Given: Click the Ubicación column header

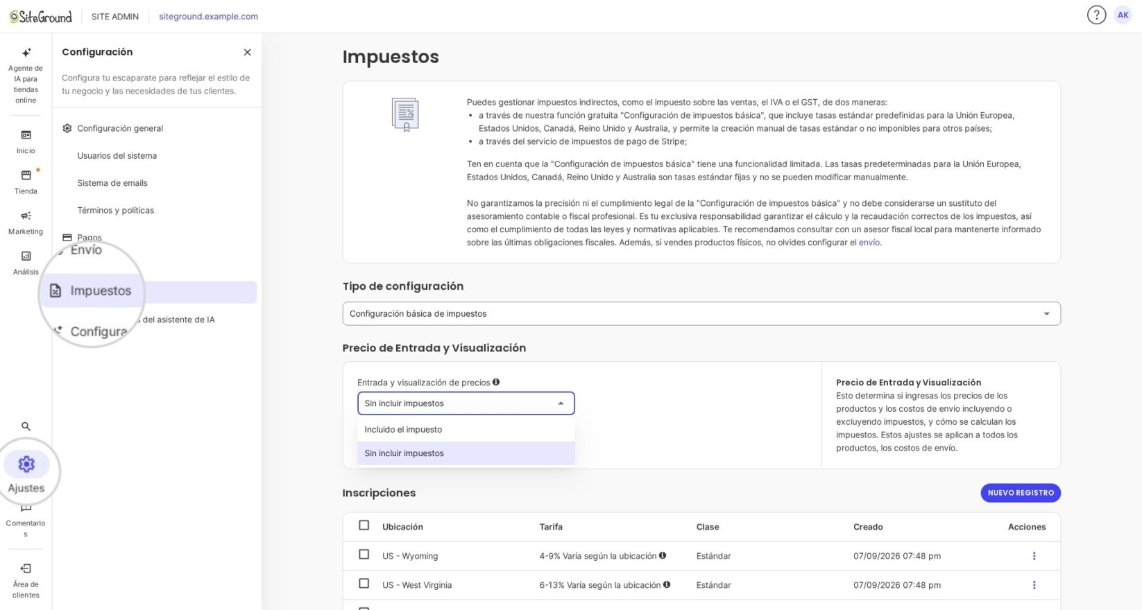Looking at the screenshot, I should click(402, 527).
